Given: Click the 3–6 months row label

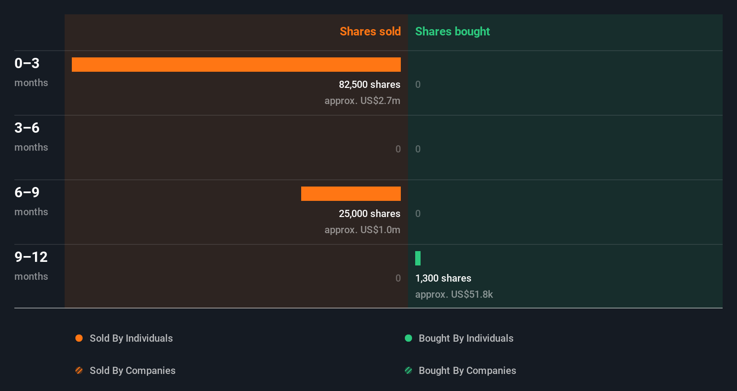Looking at the screenshot, I should tap(31, 137).
